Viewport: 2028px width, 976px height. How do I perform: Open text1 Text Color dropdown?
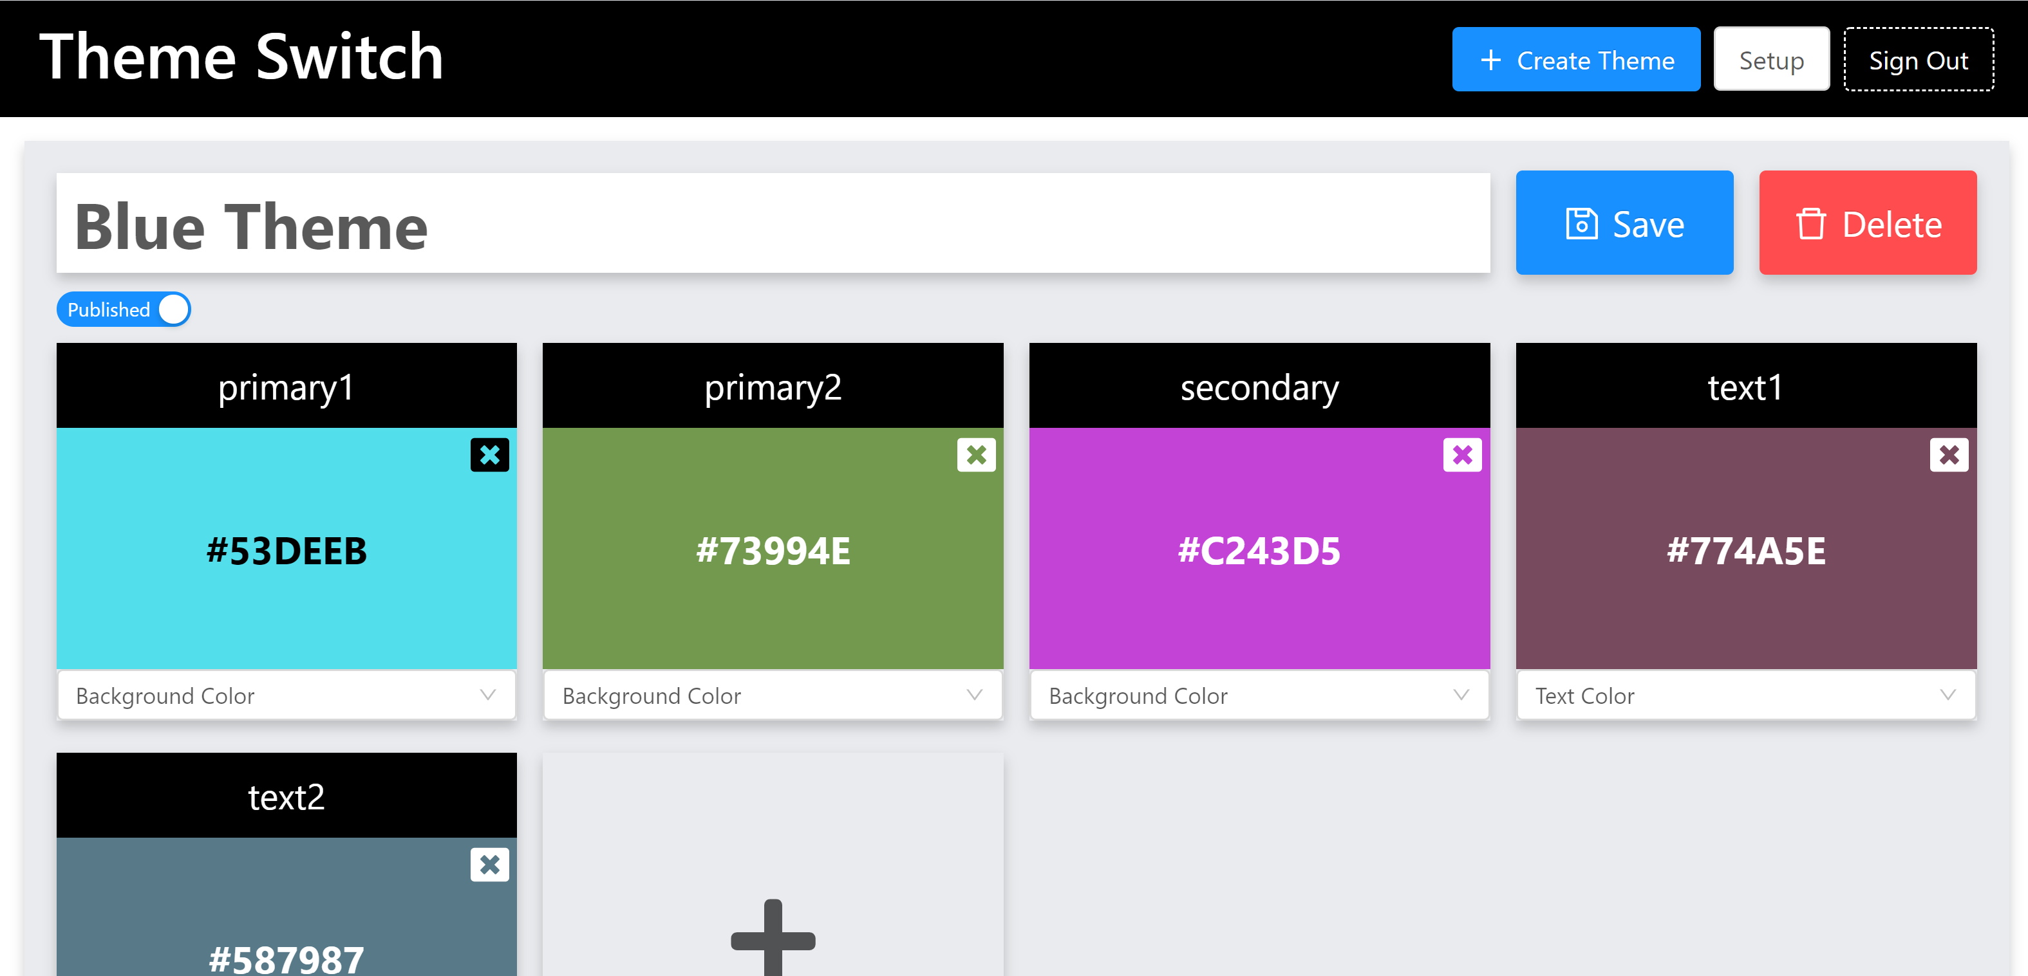1745,695
